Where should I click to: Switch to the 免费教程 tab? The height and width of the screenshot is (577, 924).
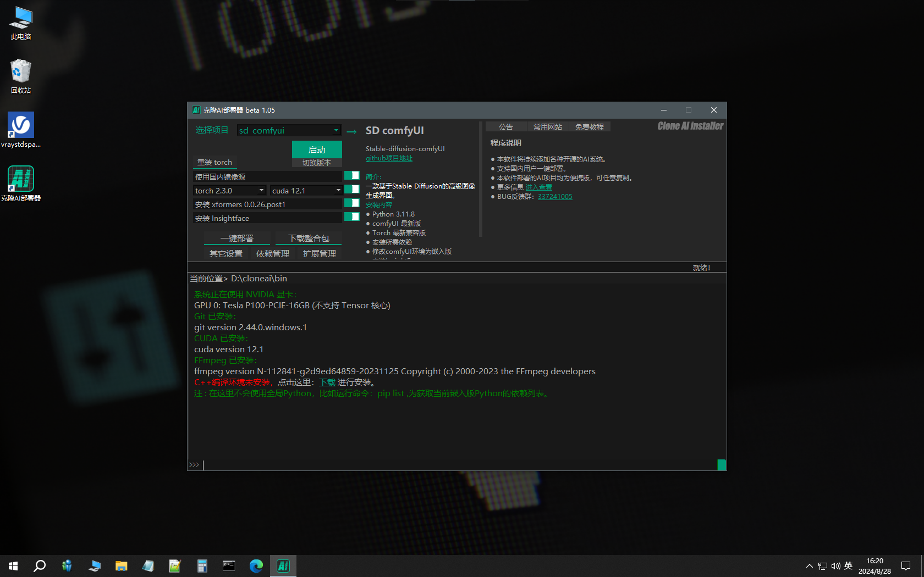(x=590, y=127)
